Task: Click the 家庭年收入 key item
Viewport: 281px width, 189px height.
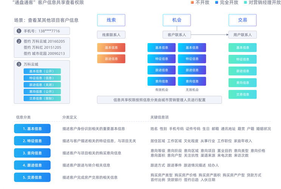Action: [x=243, y=141]
